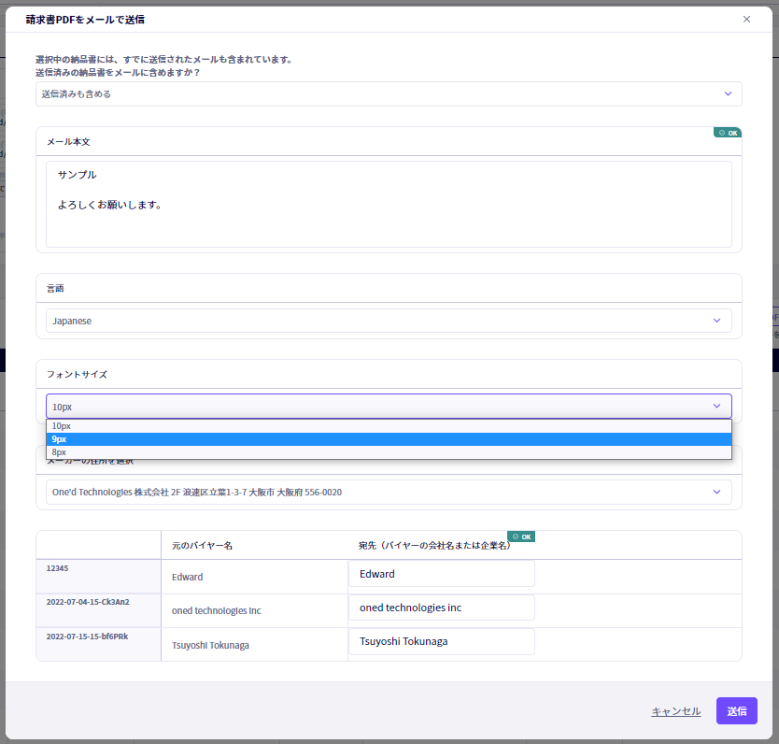Image resolution: width=779 pixels, height=744 pixels.
Task: Open the maker address dropdown
Action: (389, 492)
